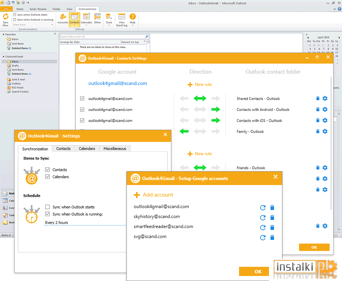This screenshot has height=281, width=342.
Task: Check Sync when Outlook starts in Settings
Action: click(47, 207)
